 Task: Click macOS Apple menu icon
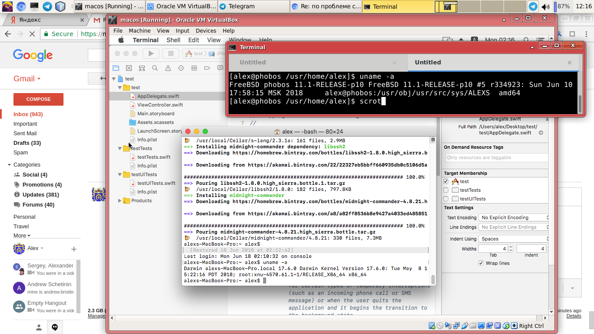point(121,40)
